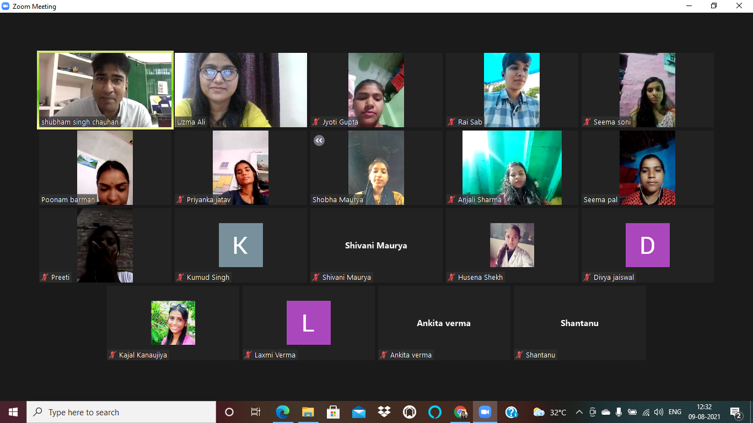
Task: Click the muted mic icon beside Rai Sab
Action: [x=452, y=122]
